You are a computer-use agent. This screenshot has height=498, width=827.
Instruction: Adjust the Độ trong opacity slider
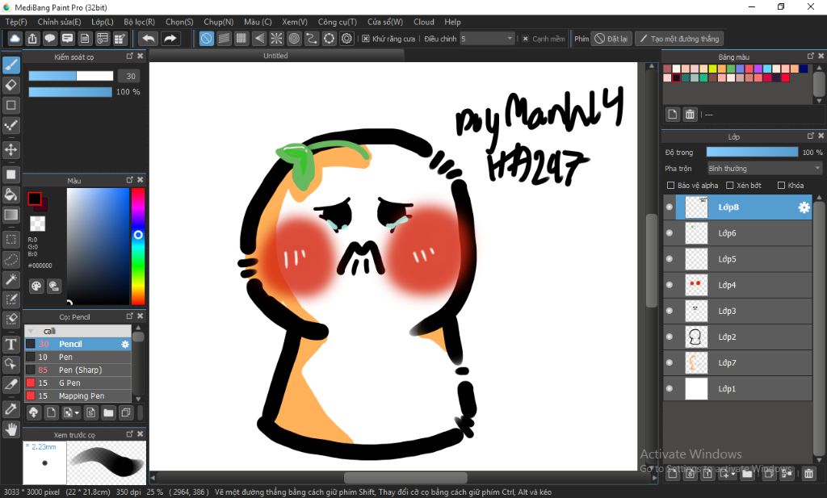click(x=752, y=153)
